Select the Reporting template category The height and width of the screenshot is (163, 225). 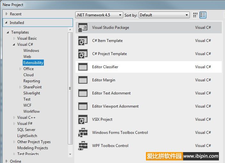point(32,81)
